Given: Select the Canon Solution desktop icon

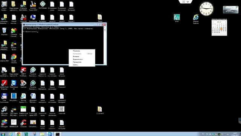Looking at the screenshot, I should click(x=4, y=6).
